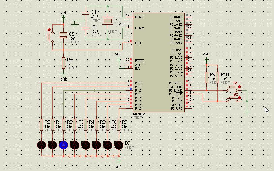This screenshot has width=274, height=171.
Task: Select the lit blue LED
Action: click(63, 145)
